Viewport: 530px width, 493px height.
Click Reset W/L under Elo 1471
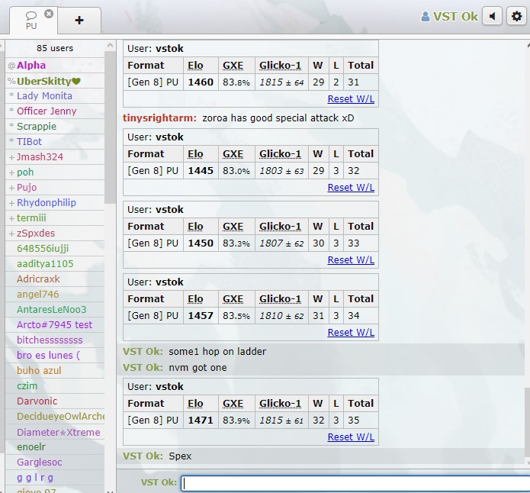click(x=351, y=437)
